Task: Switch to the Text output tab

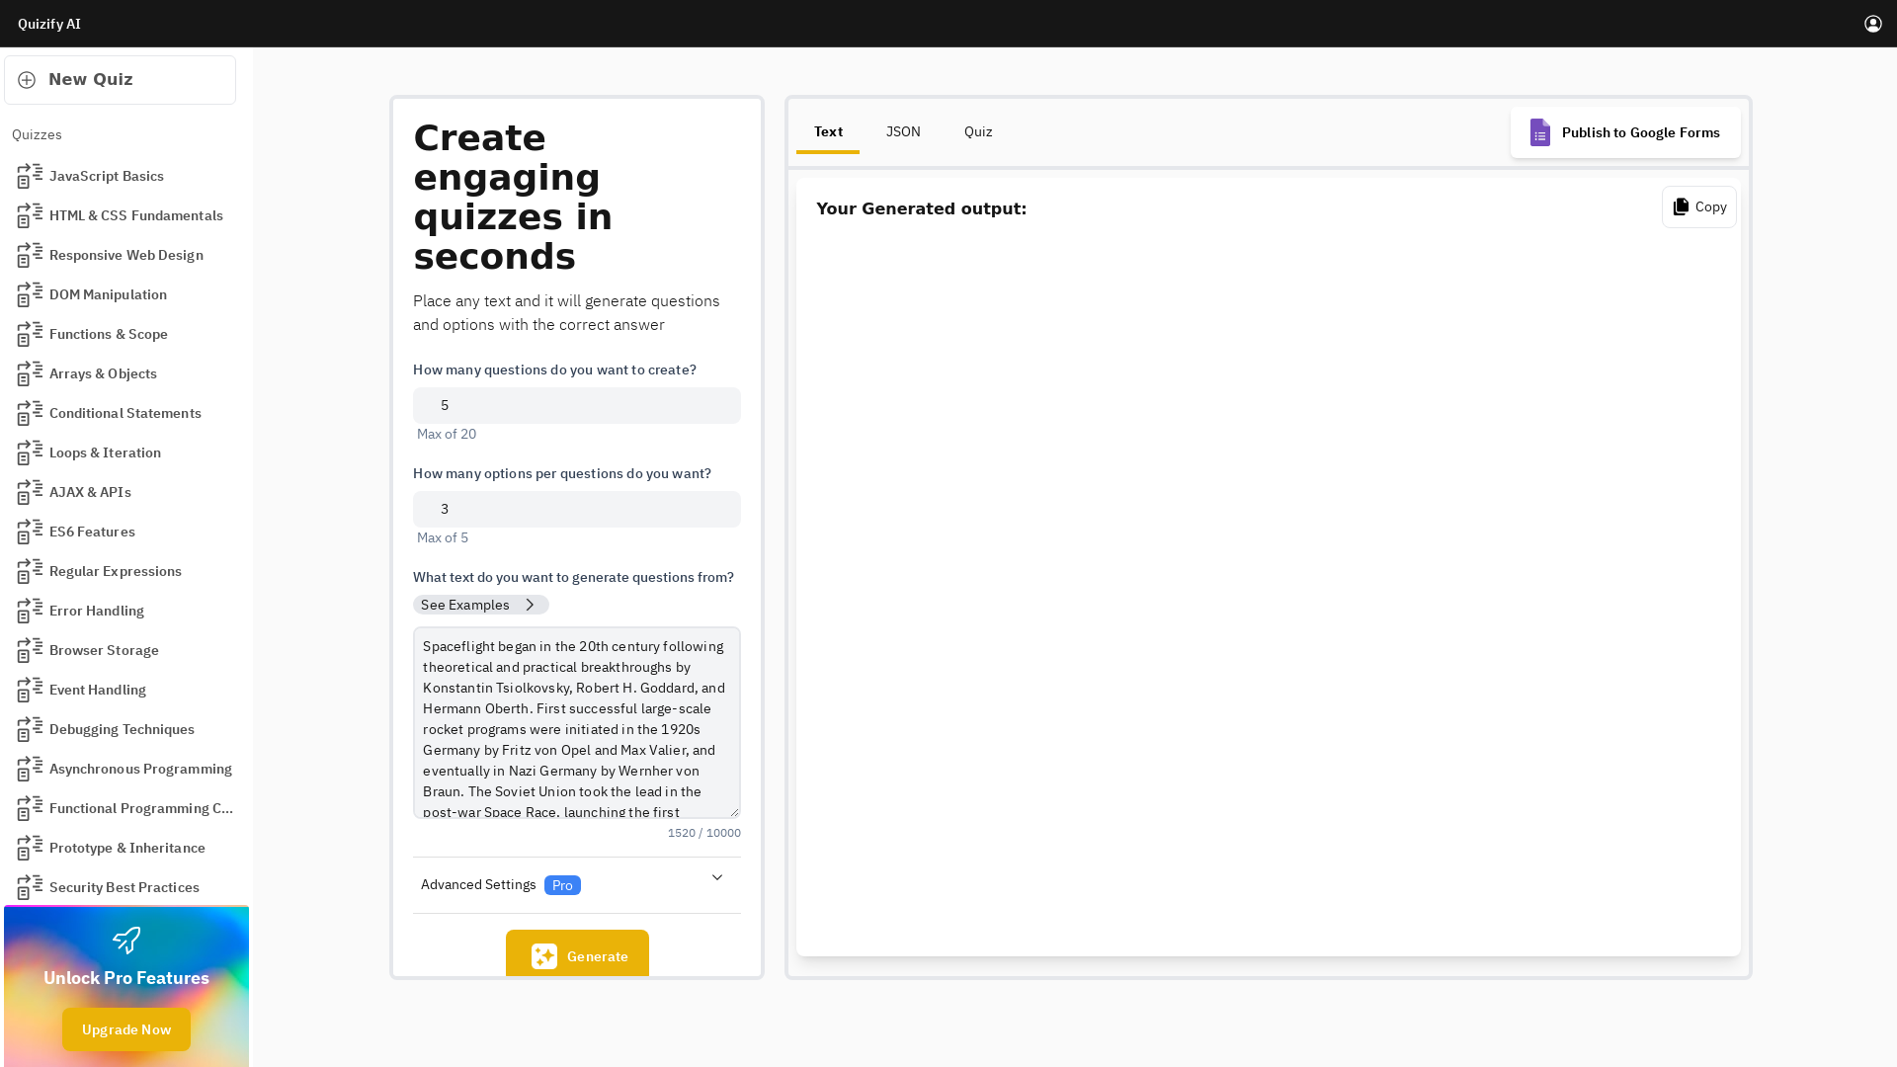Action: point(828,131)
